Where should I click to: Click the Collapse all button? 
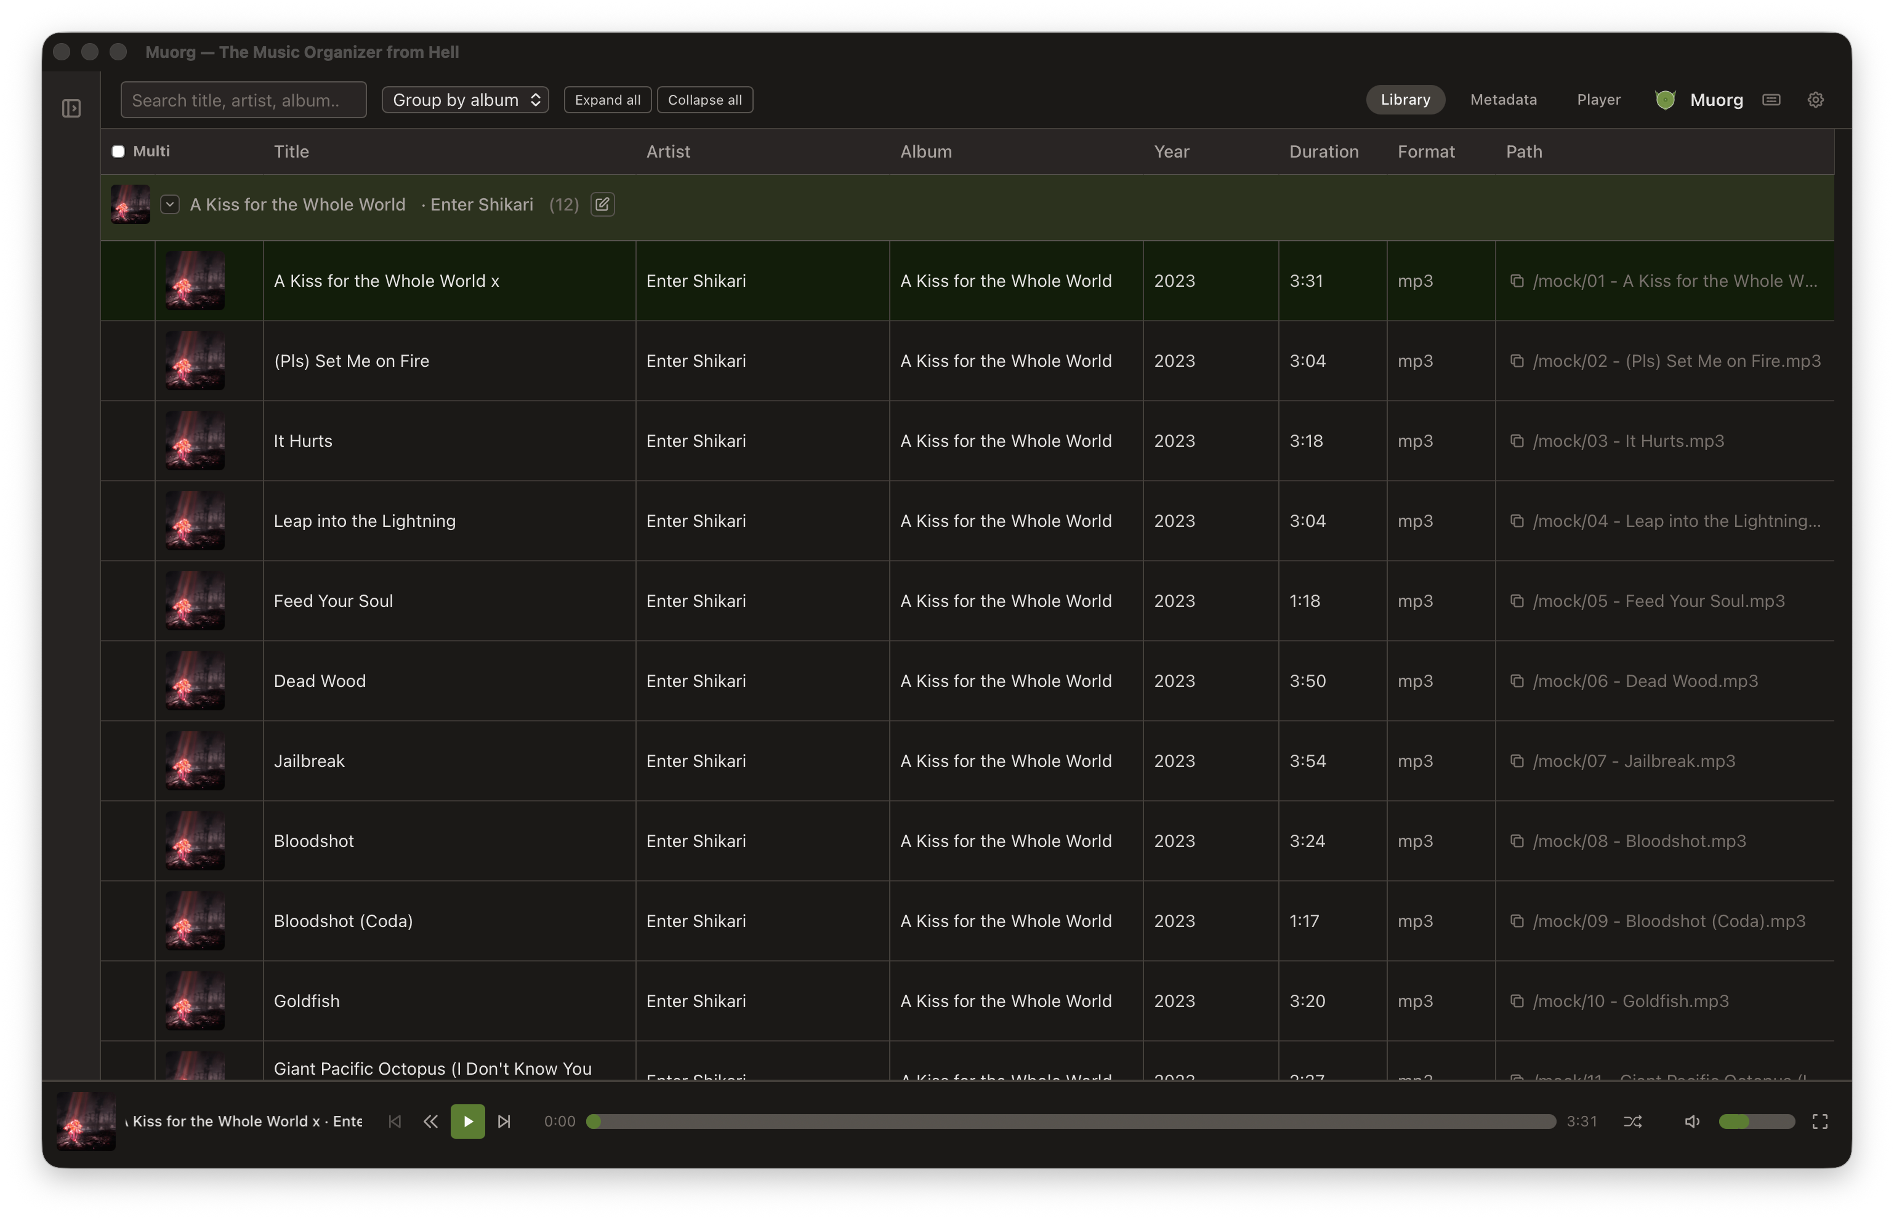[704, 100]
